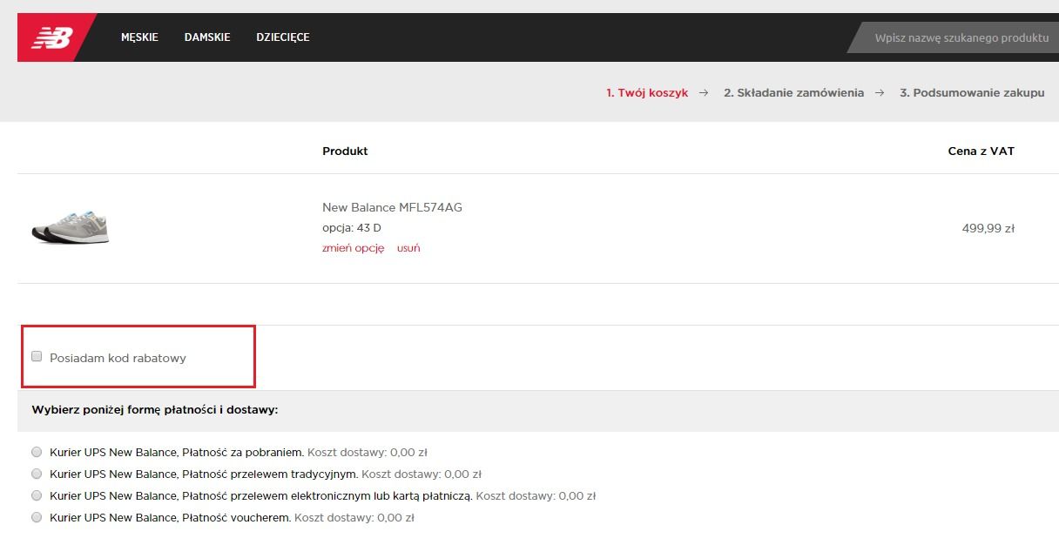Image resolution: width=1059 pixels, height=545 pixels.
Task: Choose payment by electronic transfer or card
Action: pyautogui.click(x=37, y=495)
